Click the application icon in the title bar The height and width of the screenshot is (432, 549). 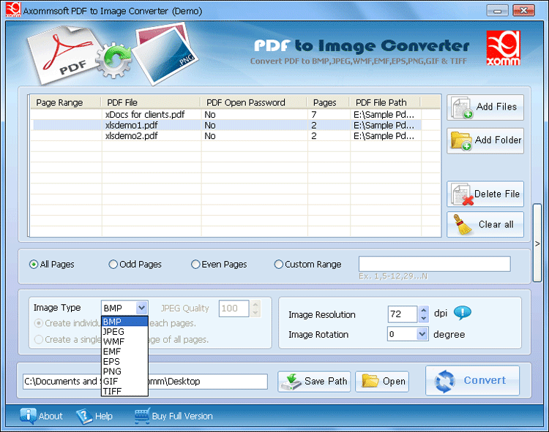tap(13, 10)
